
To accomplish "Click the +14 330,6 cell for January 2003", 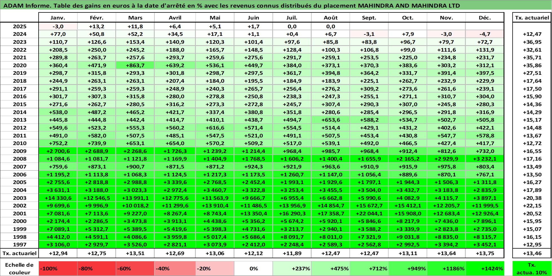I will [x=58, y=198].
